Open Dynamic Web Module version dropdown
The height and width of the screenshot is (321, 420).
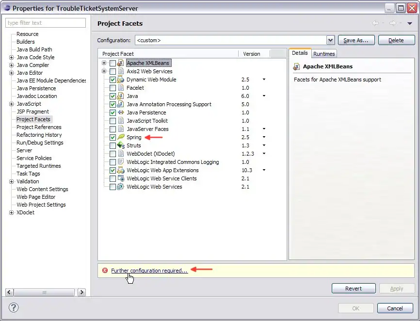pos(264,80)
